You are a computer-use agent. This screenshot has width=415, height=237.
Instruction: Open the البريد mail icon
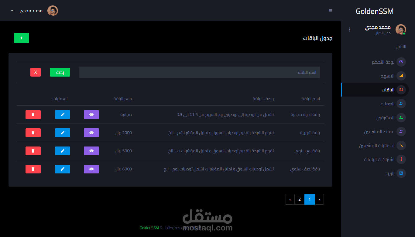click(401, 173)
